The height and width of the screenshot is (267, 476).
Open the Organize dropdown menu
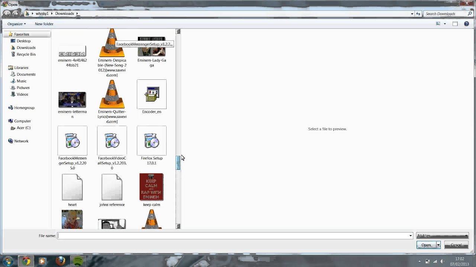(x=17, y=24)
